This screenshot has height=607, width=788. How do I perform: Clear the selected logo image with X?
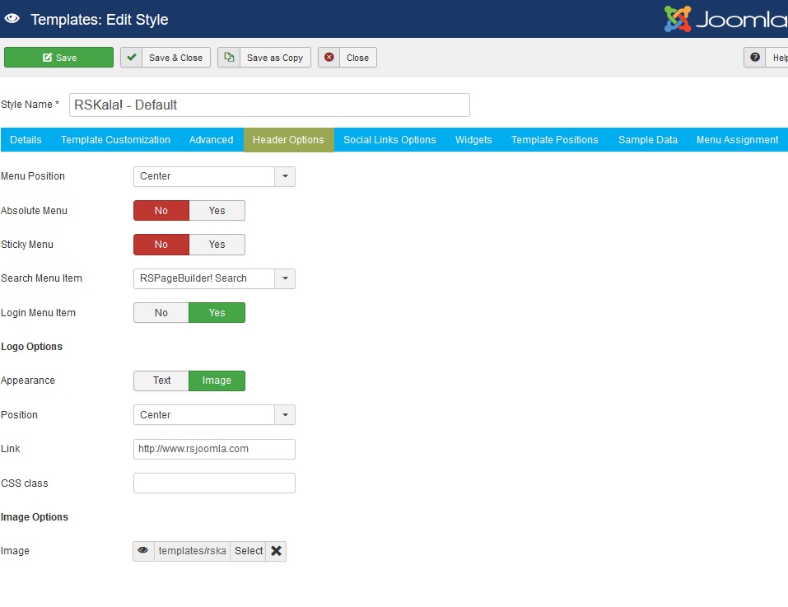pyautogui.click(x=276, y=551)
